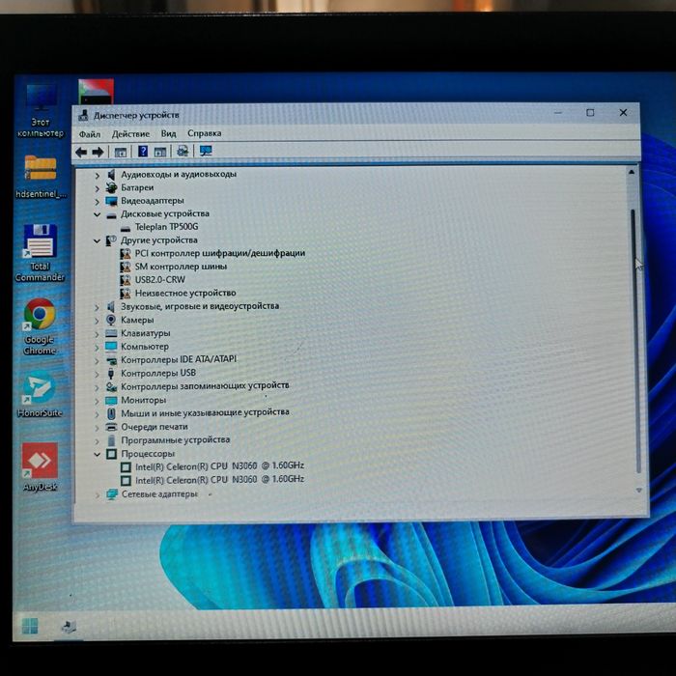Screen dimensions: 676x676
Task: Select Total Commander desktop shortcut
Action: 41,253
